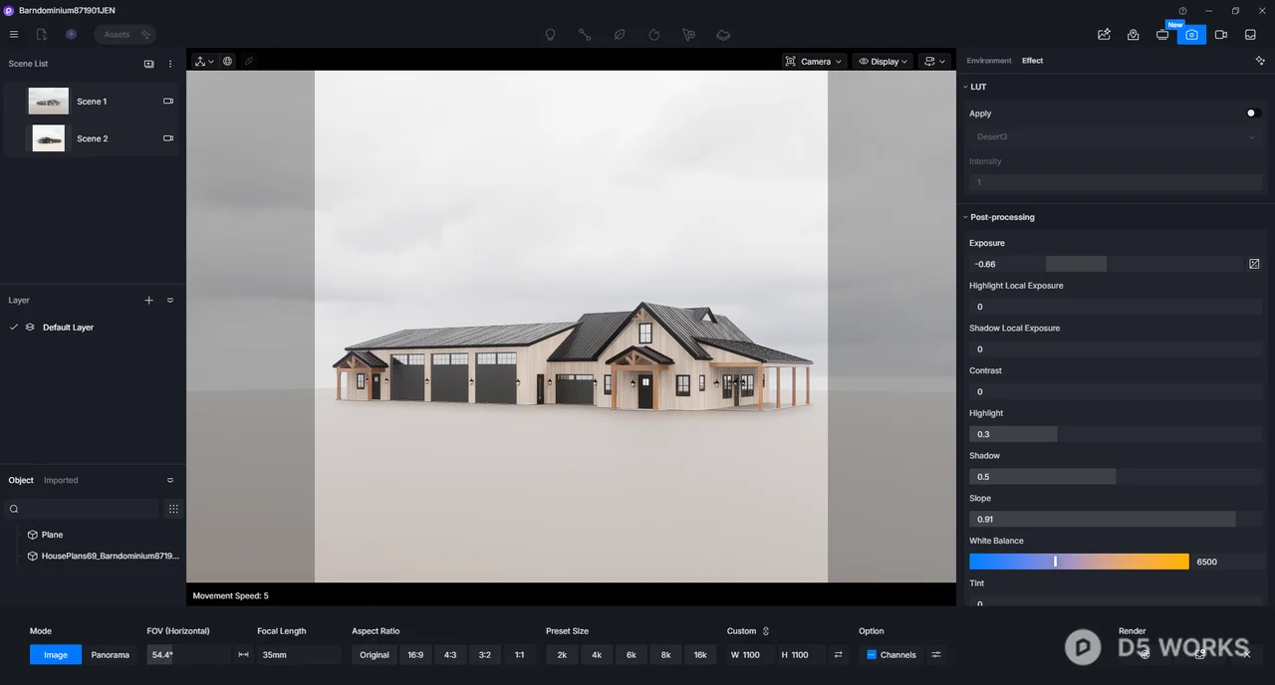Click the icon under the New badge
This screenshot has width=1275, height=685.
tap(1162, 35)
